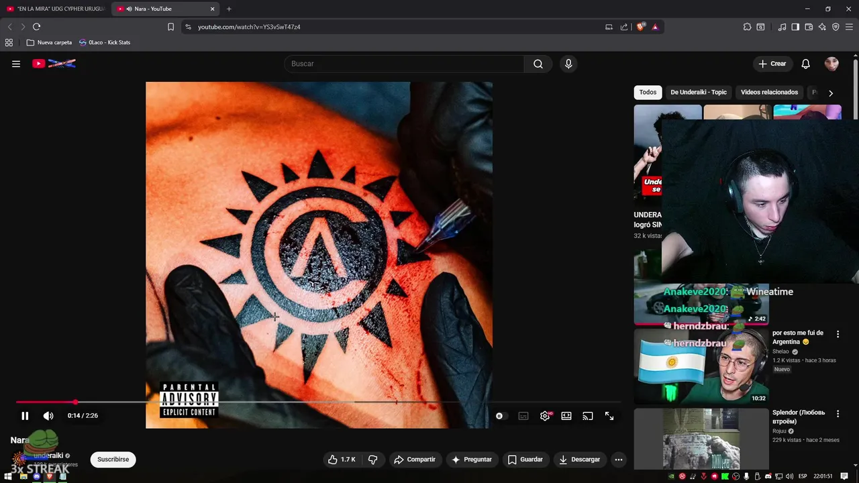
Task: Open options for 'por esto me fui de Argentina'
Action: [838, 334]
